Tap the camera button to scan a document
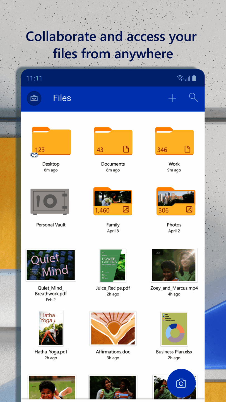This screenshot has height=402, width=226. coord(181,383)
